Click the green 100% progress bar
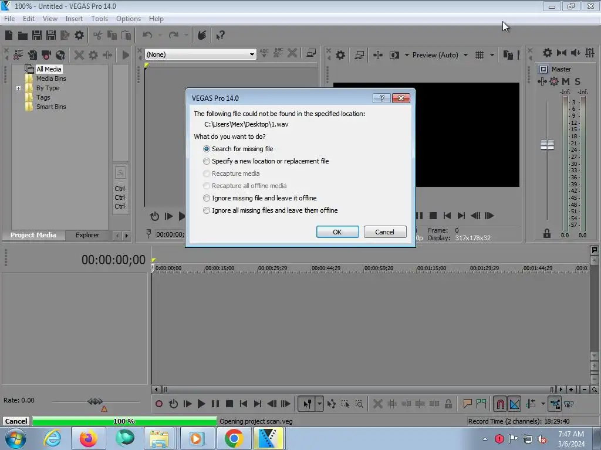Viewport: 601px width, 450px height. click(124, 421)
